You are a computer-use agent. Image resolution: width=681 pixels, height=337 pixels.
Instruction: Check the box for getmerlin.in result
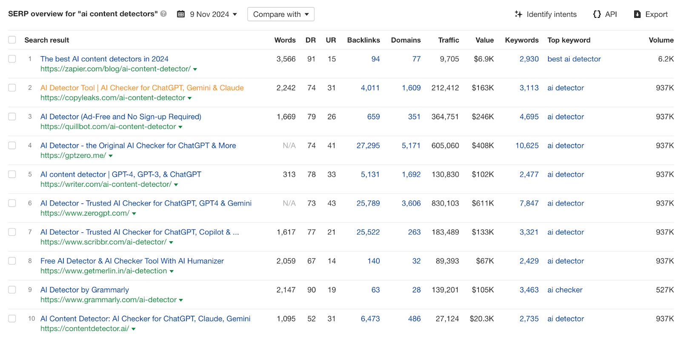(12, 261)
